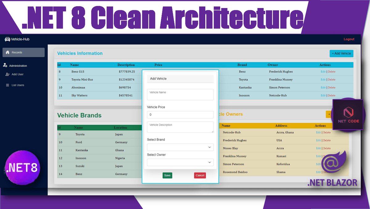
Task: Select the Benz G15 name cell
Action: [78, 72]
